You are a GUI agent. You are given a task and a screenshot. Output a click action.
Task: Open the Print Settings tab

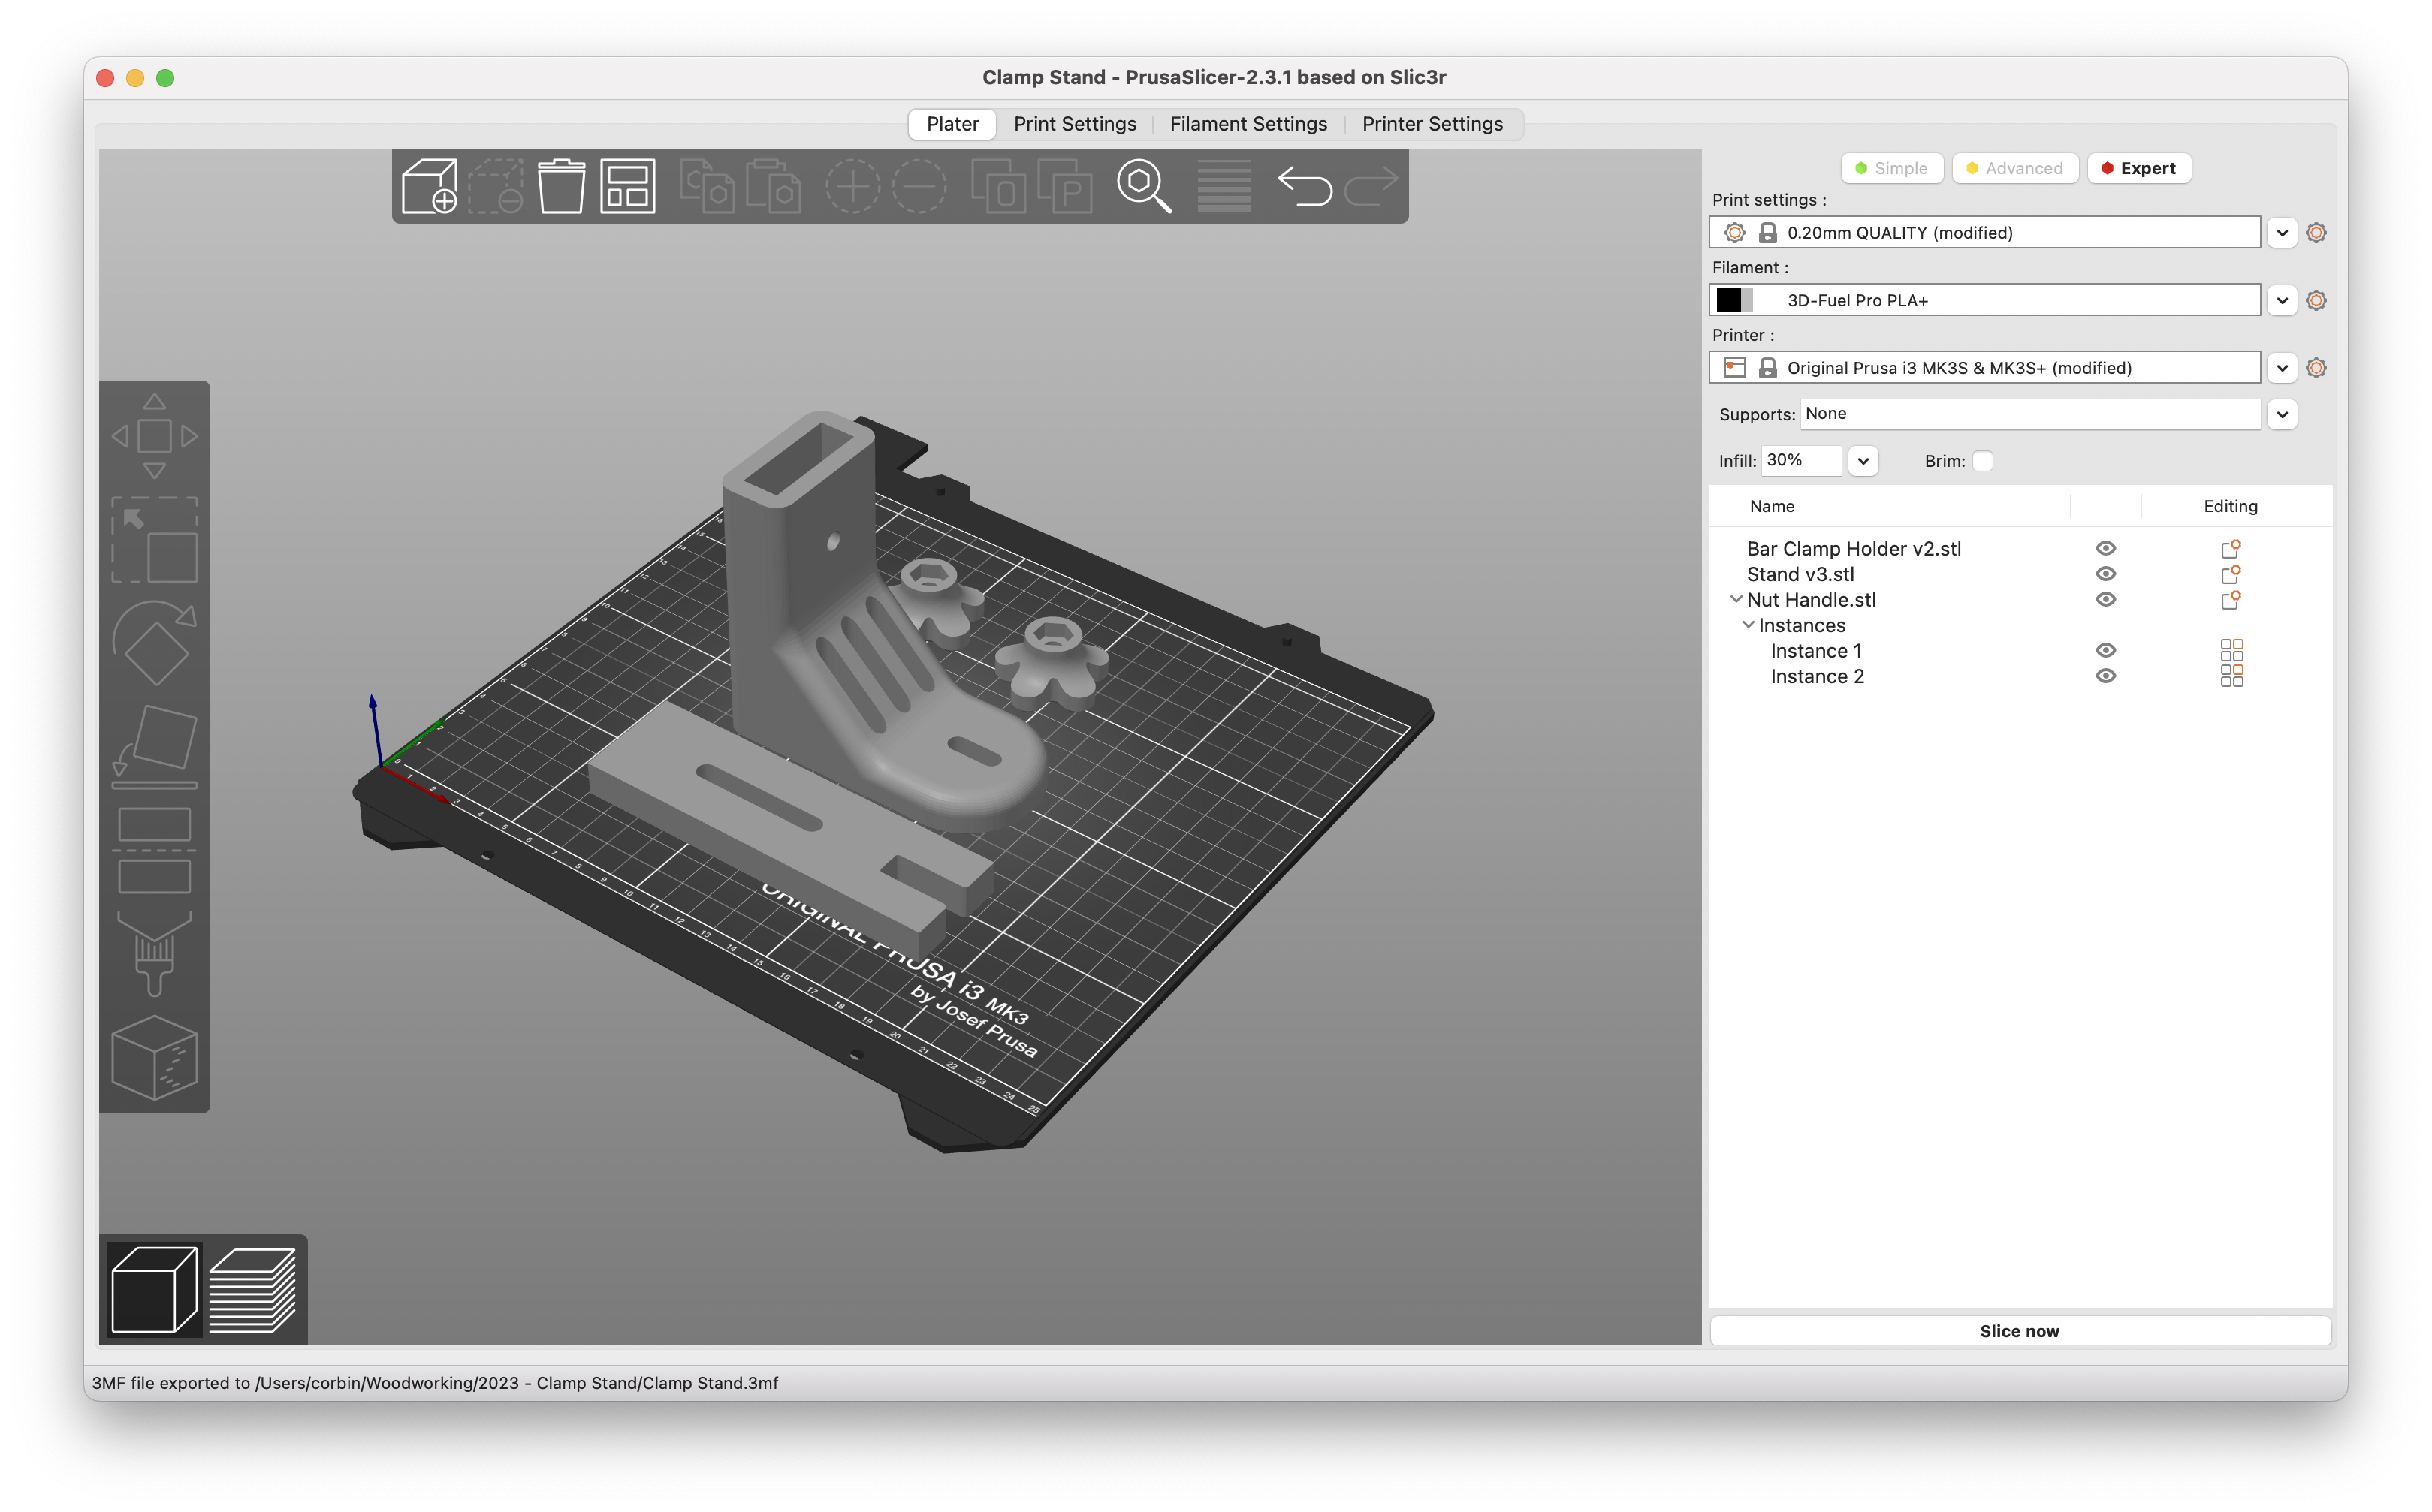1075,124
